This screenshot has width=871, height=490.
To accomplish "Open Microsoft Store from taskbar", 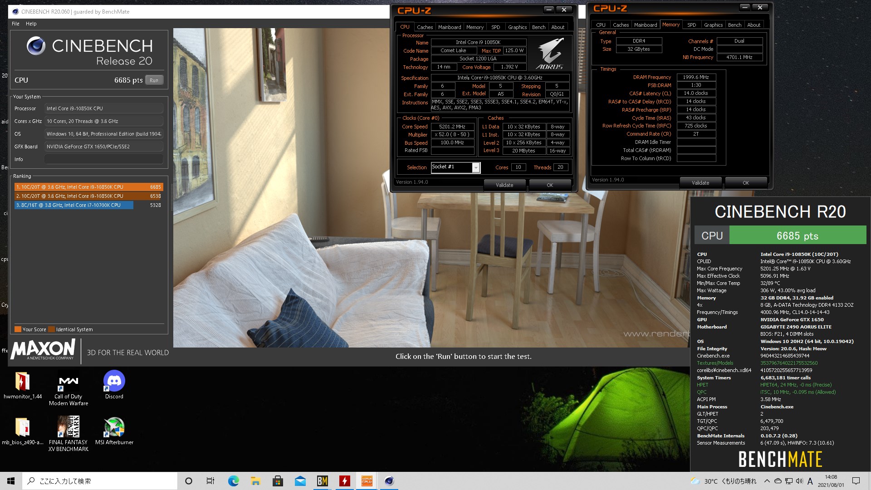I will (278, 481).
